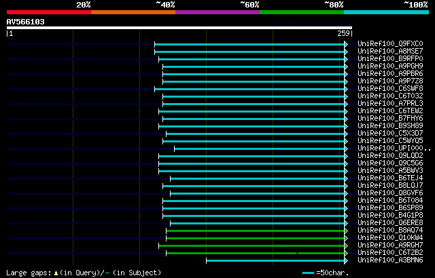The width and height of the screenshot is (435, 278).
Task: Open hit UniRef100_B6TEJ4
Action: pos(390,178)
